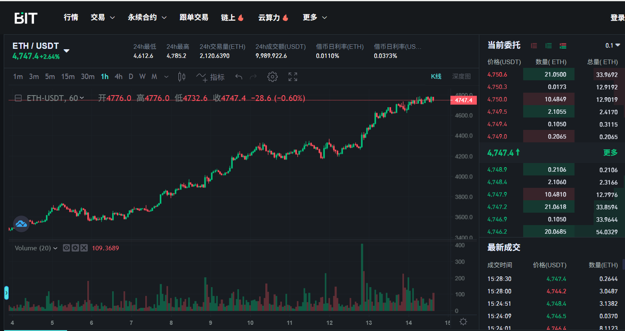
Task: Show combined buy and sell order book view
Action: [x=563, y=46]
